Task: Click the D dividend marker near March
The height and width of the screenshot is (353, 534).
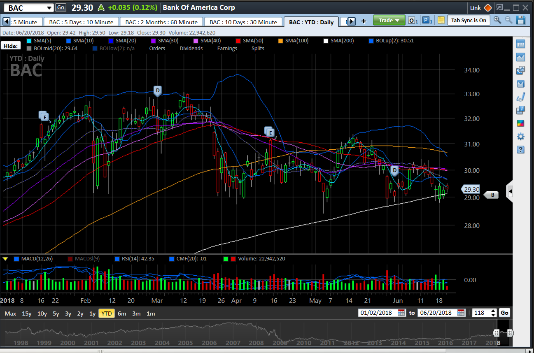Action: coord(157,91)
